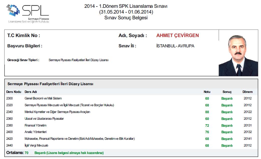Click the 'Dönem' column header

247,92
